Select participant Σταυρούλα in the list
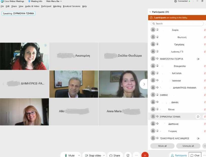 177,66
